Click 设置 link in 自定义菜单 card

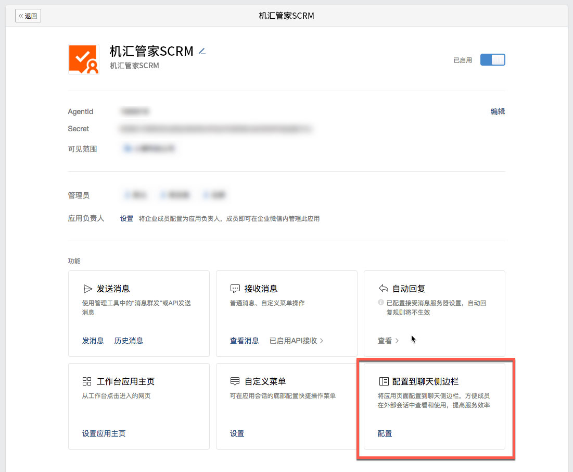pos(237,433)
